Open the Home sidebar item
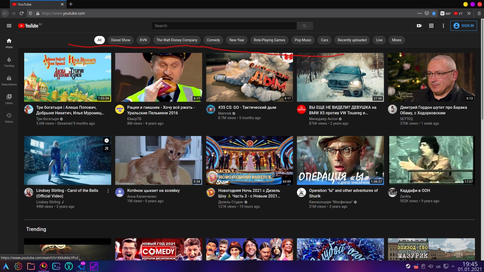This screenshot has height=272, width=484. pyautogui.click(x=9, y=43)
